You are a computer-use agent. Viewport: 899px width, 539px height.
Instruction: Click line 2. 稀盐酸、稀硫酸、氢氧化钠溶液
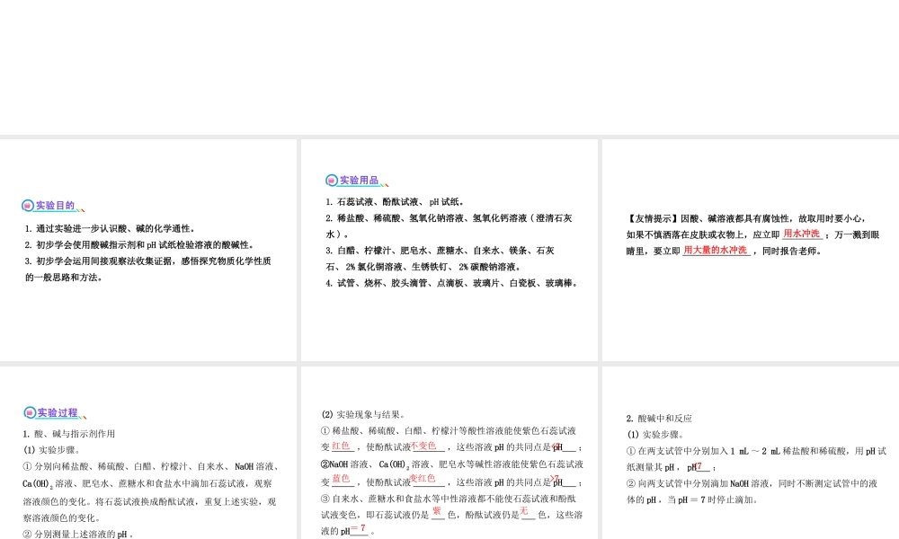(x=449, y=218)
